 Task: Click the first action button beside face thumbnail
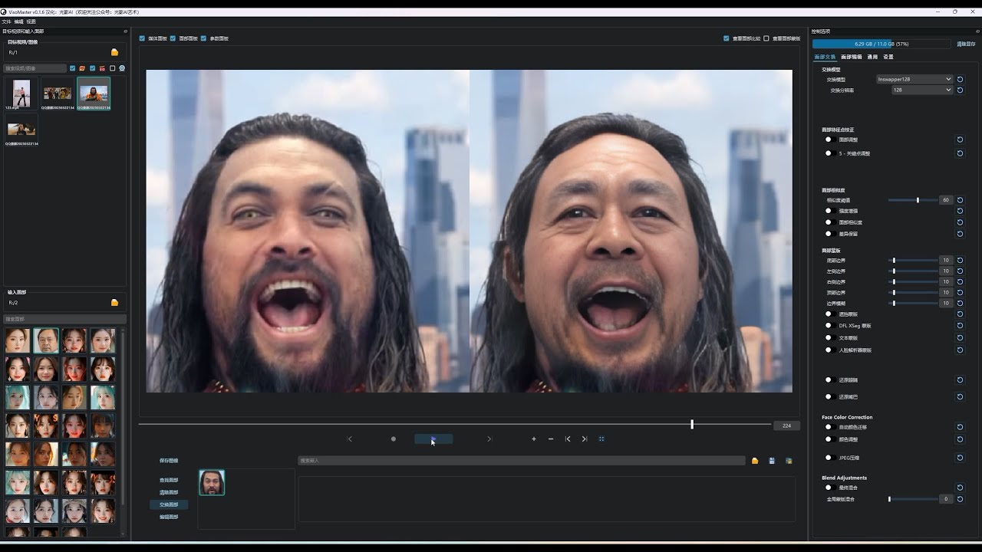(x=169, y=480)
